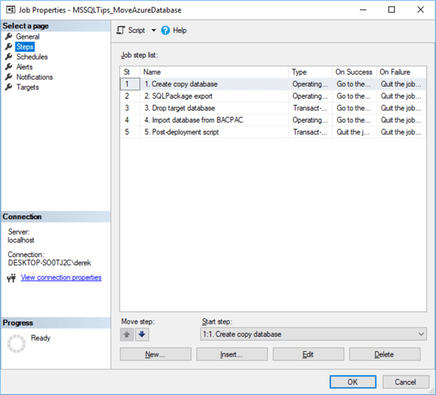
Task: Click the connection plug icon
Action: coord(12,277)
